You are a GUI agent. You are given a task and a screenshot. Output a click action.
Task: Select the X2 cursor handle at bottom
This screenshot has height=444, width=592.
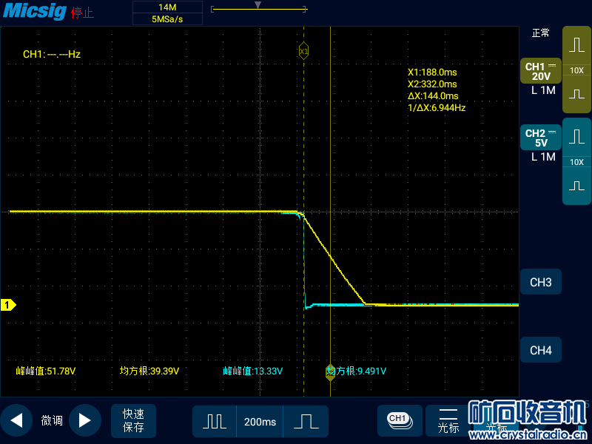[x=330, y=372]
